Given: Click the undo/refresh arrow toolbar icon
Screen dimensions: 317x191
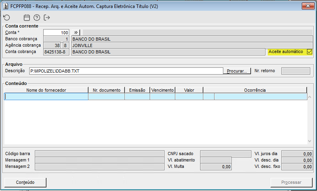Looking at the screenshot, I should click(6, 18).
